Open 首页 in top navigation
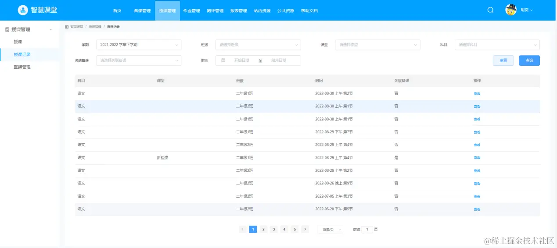This screenshot has height=248, width=557. (x=117, y=11)
